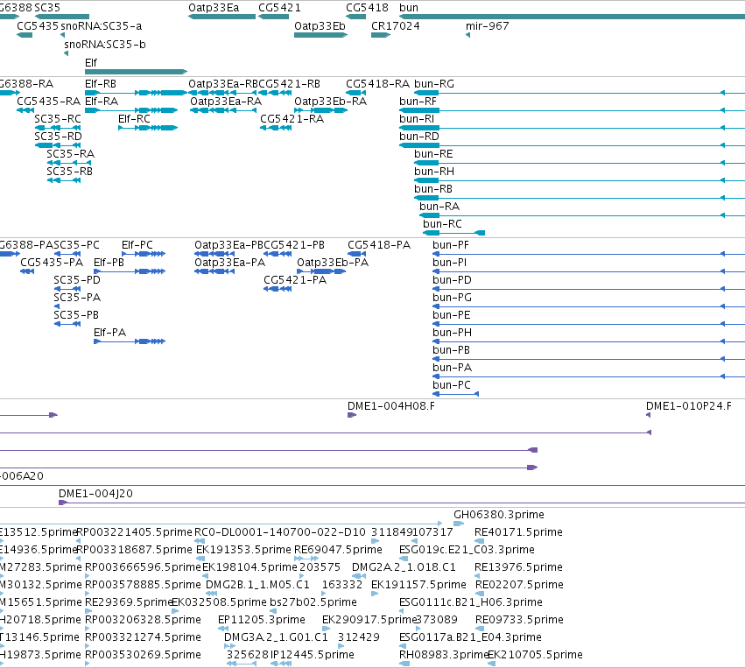Viewport: 745px width, 668px height.
Task: Select the bun-PI protein label
Action: tap(449, 263)
